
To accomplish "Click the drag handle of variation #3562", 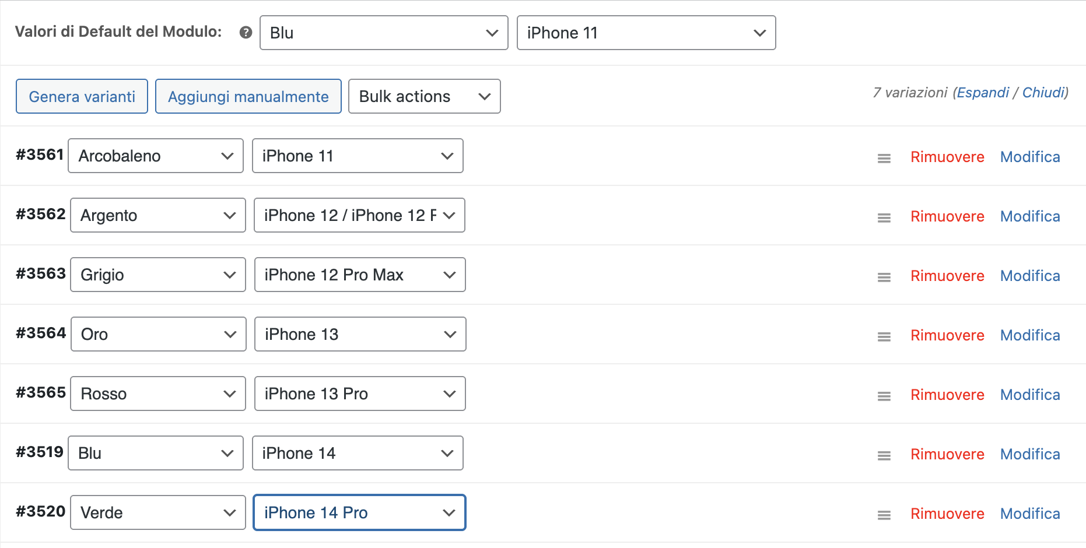I will click(884, 217).
